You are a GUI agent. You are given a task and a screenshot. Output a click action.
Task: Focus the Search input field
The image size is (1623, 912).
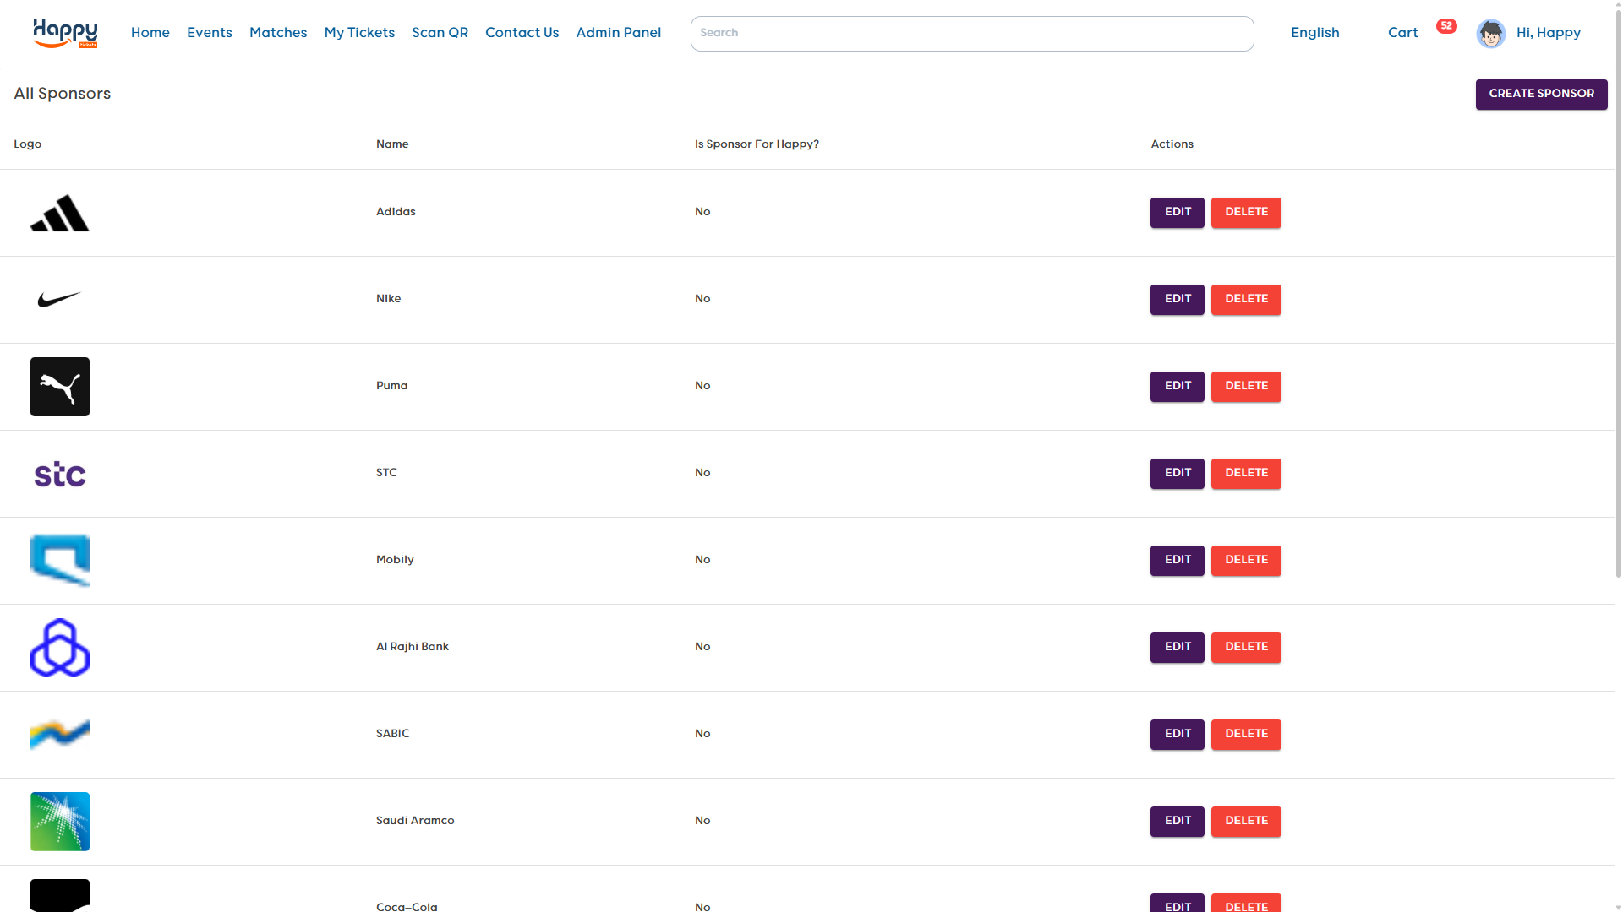(x=971, y=34)
